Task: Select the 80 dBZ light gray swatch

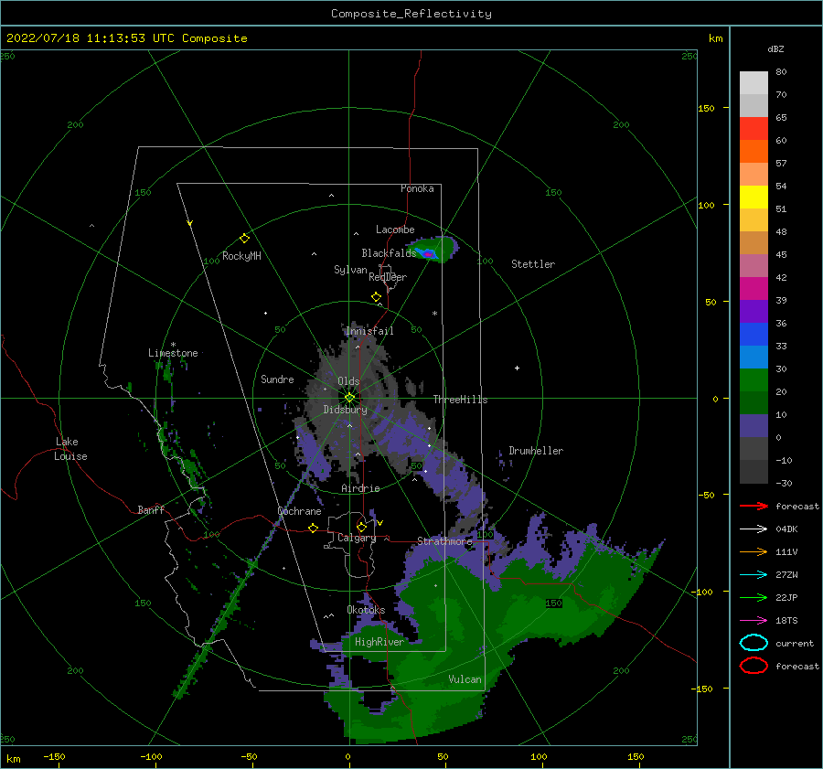Action: point(754,82)
